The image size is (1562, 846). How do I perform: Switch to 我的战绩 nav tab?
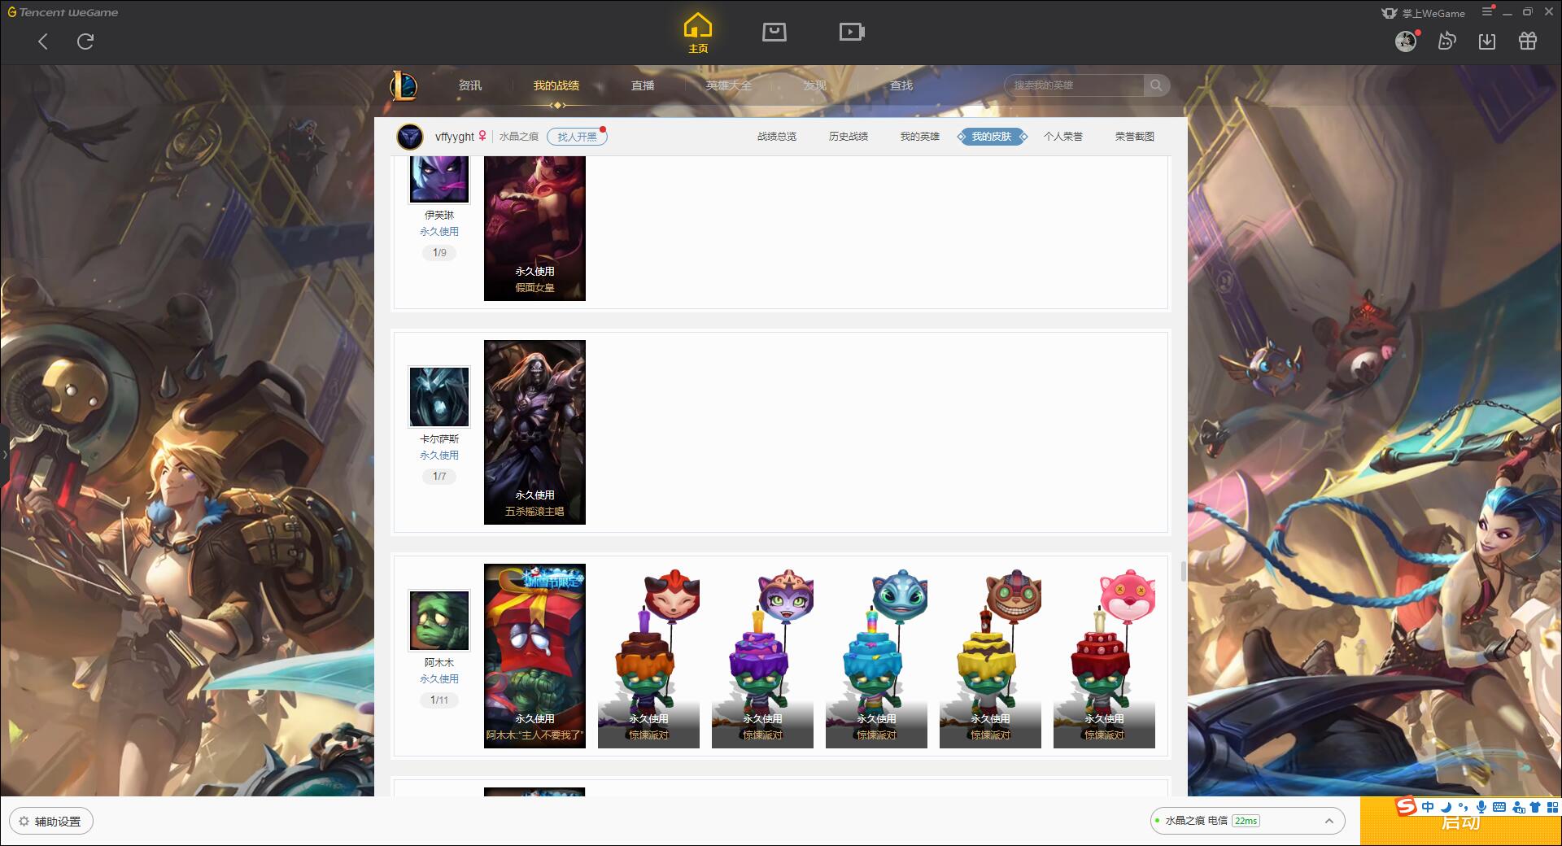tap(556, 85)
